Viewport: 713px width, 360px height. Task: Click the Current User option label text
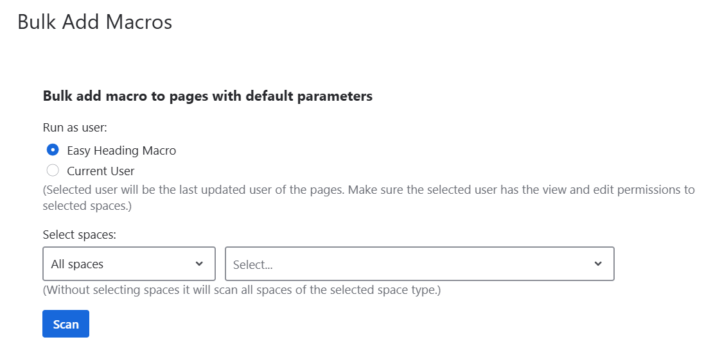coord(100,171)
